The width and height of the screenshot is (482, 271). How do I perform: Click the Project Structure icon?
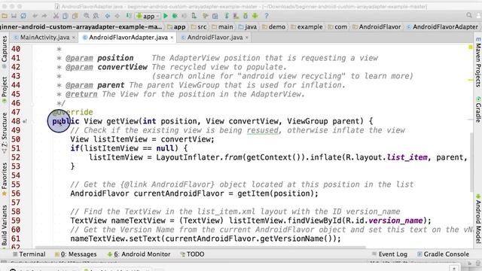[x=215, y=16]
